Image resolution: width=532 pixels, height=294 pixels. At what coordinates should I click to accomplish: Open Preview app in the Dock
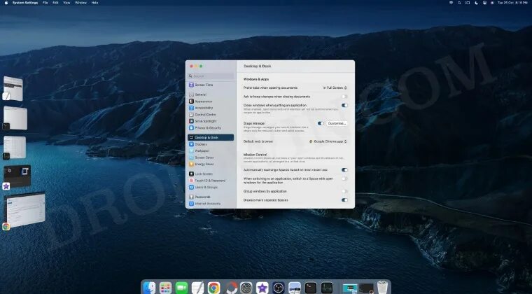295,288
